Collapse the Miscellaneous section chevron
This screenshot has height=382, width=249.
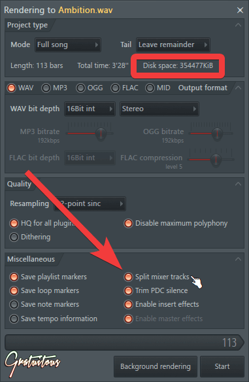click(x=238, y=259)
